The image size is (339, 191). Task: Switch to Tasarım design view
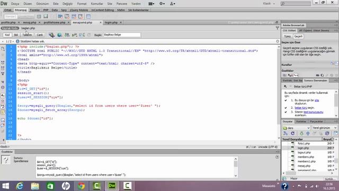[27, 35]
